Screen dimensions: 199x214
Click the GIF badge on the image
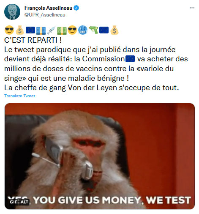14,202
